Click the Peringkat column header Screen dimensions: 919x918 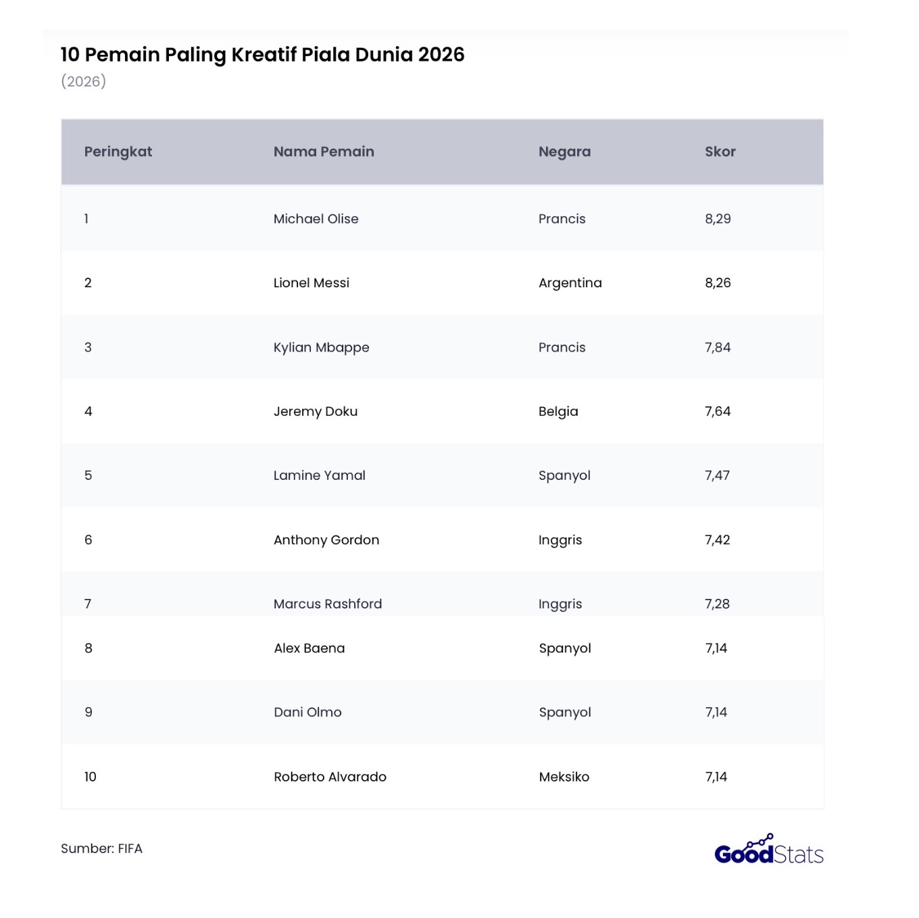click(x=118, y=151)
